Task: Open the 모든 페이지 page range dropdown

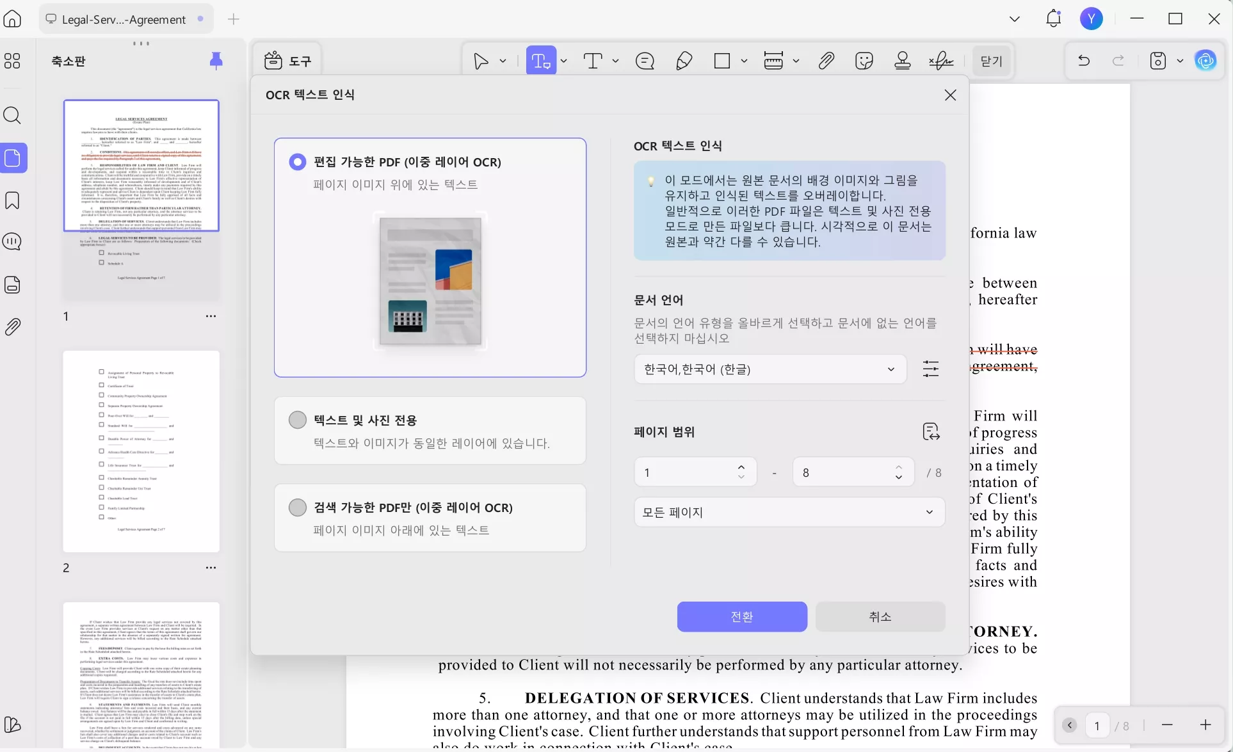Action: [x=789, y=512]
